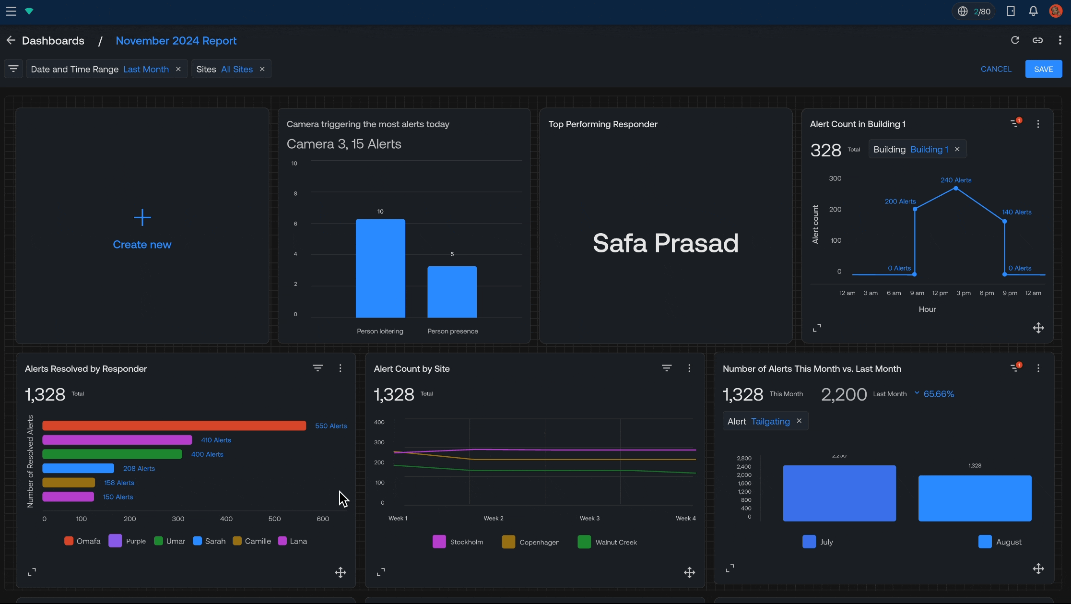This screenshot has height=604, width=1071.
Task: Open the filter with badge on Alert Count widget
Action: [1015, 123]
